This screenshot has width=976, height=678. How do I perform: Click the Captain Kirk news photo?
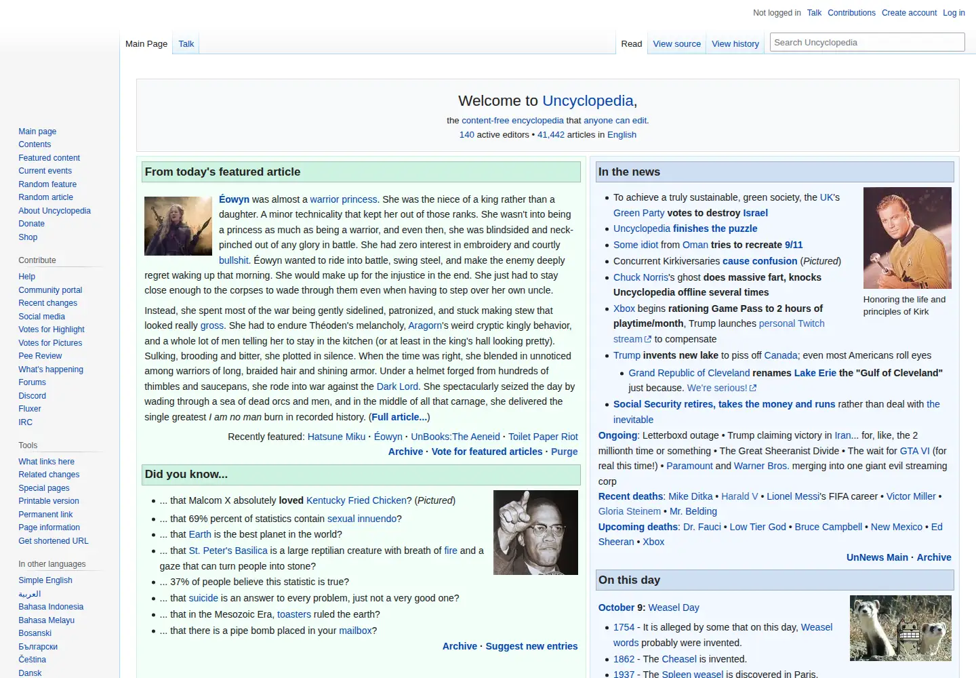point(907,238)
